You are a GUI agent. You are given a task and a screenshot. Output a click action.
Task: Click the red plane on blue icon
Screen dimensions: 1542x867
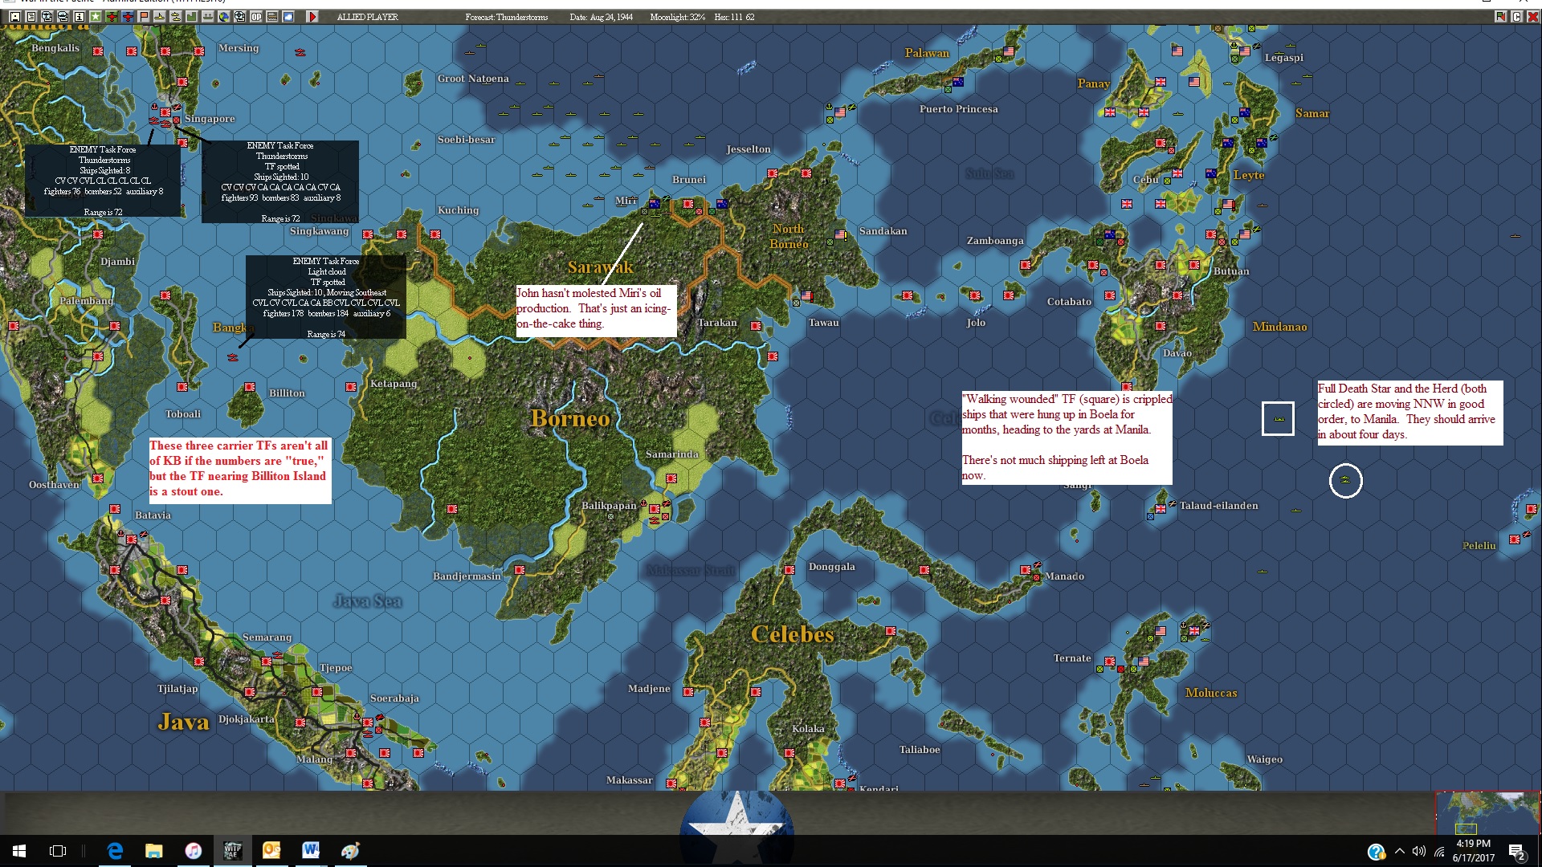point(128,17)
